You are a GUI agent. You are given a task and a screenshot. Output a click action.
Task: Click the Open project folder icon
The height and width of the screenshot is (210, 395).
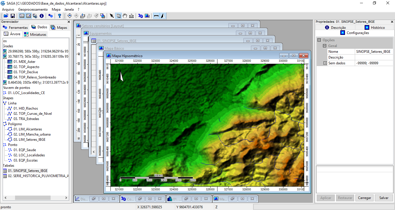click(x=6, y=16)
